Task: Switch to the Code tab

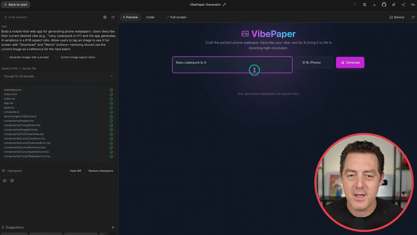Action: (x=150, y=17)
